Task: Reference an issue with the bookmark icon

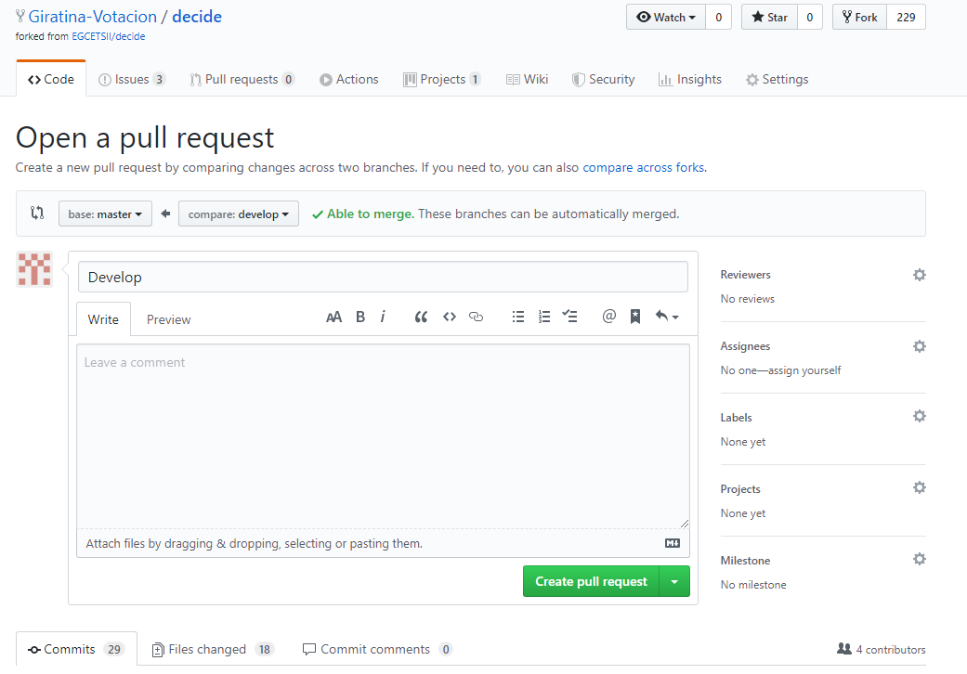Action: click(x=635, y=317)
